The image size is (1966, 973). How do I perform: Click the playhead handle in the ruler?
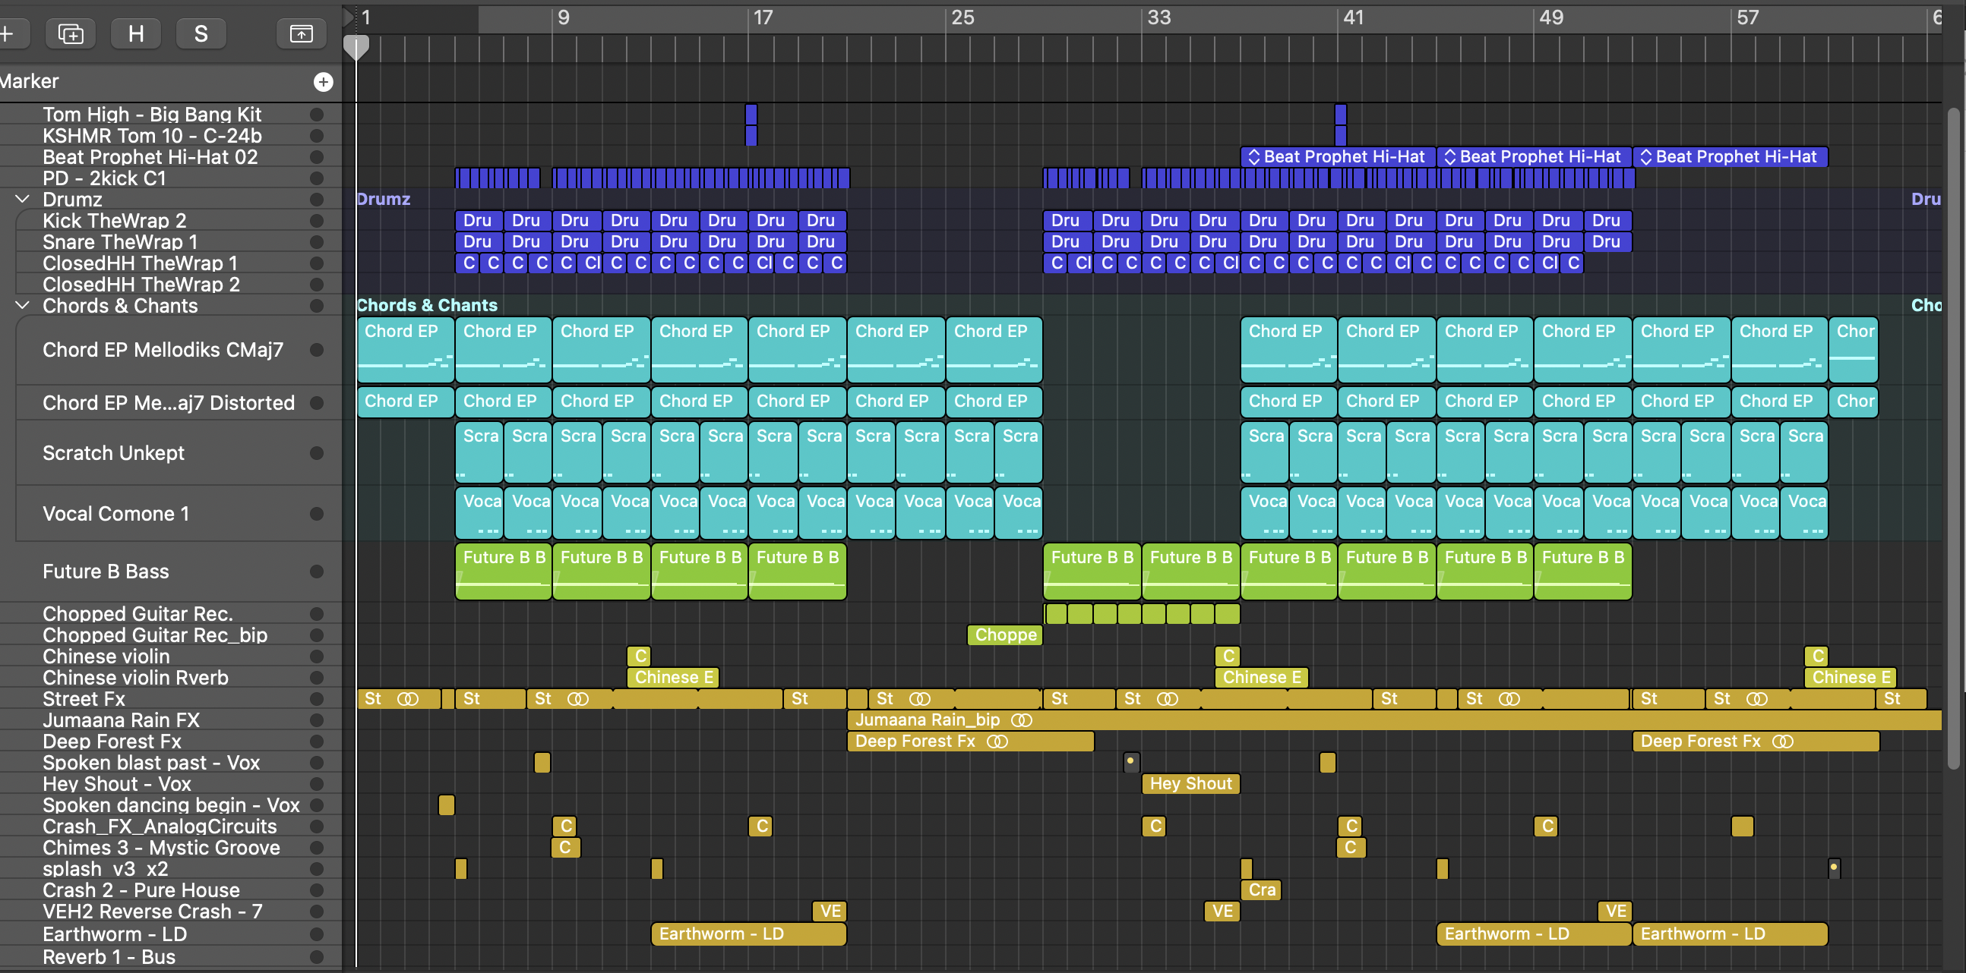pos(356,47)
